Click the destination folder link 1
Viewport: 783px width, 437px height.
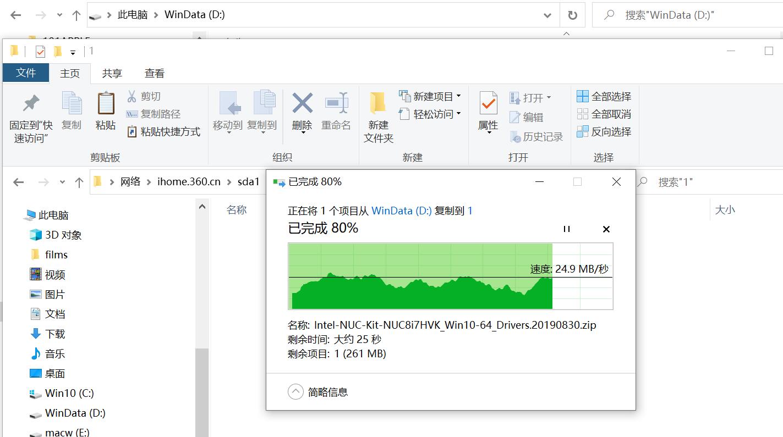tap(470, 211)
